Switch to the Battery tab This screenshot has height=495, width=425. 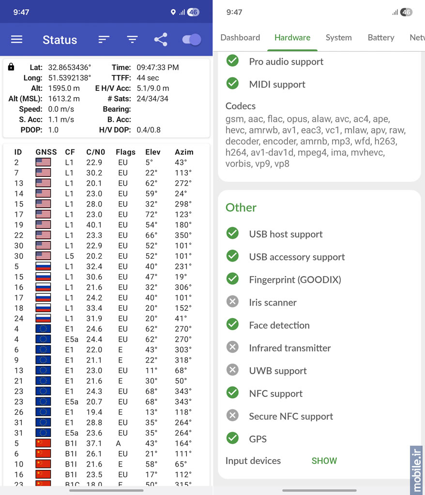click(381, 38)
